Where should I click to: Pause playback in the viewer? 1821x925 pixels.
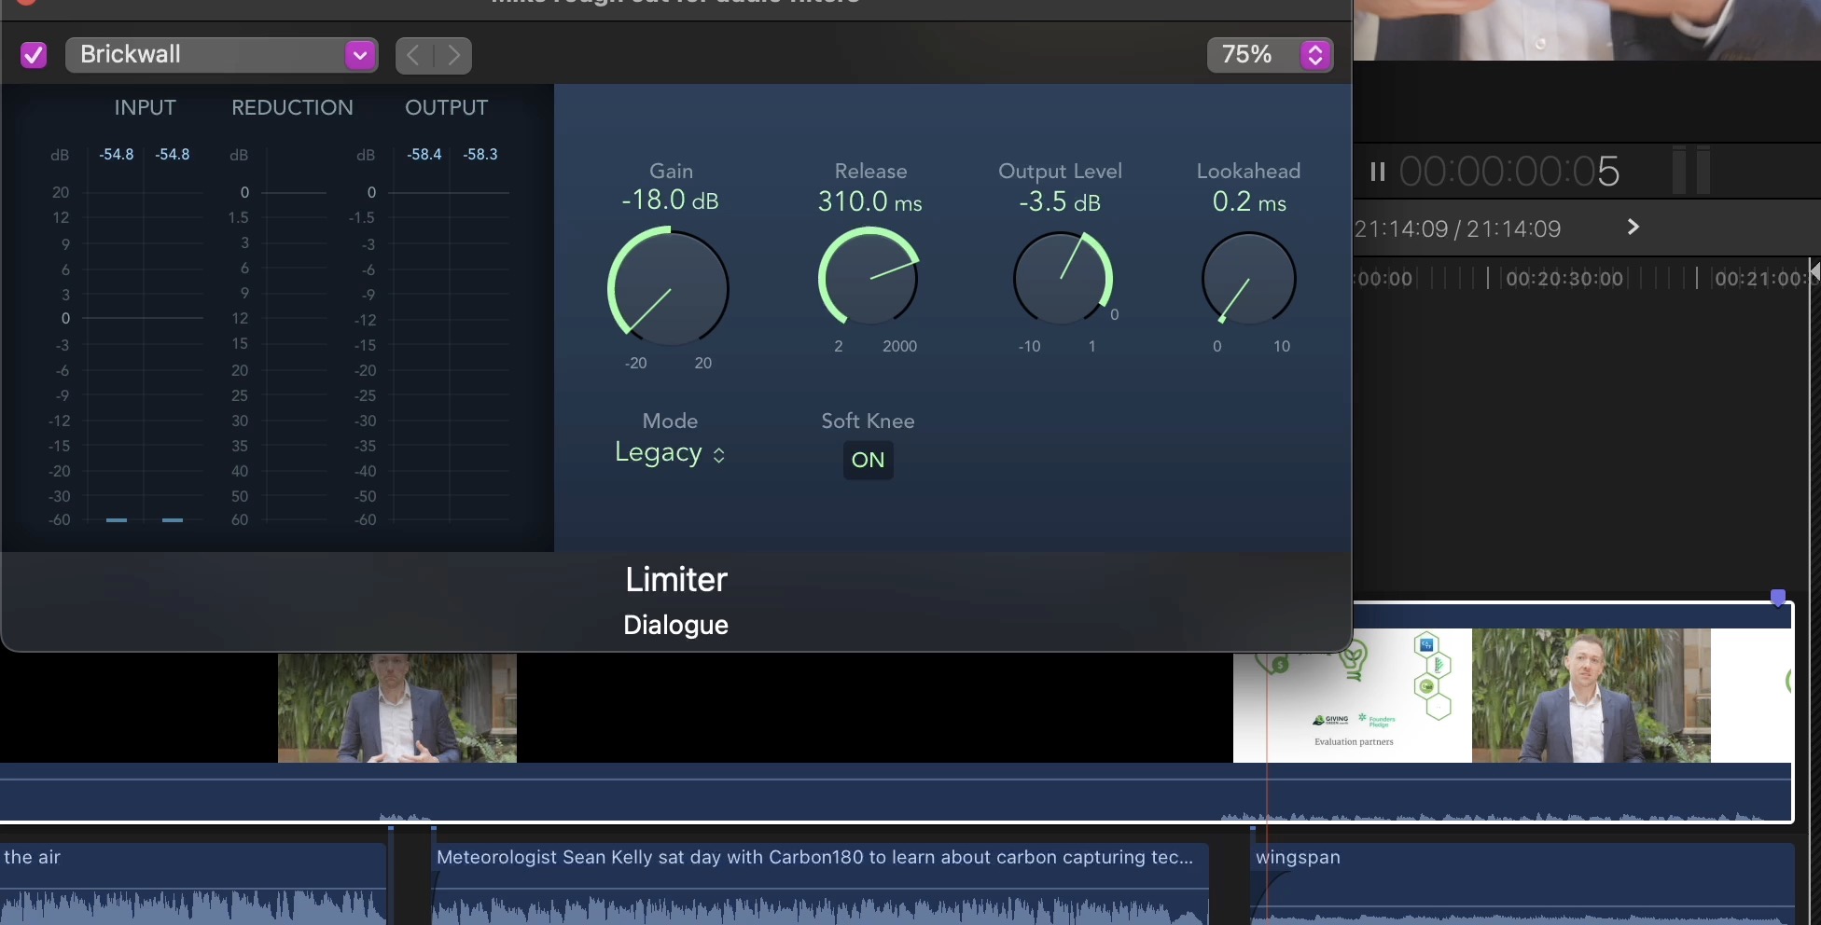coord(1377,172)
